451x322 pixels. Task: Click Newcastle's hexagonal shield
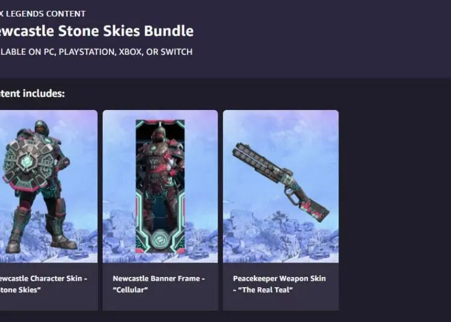pyautogui.click(x=29, y=162)
